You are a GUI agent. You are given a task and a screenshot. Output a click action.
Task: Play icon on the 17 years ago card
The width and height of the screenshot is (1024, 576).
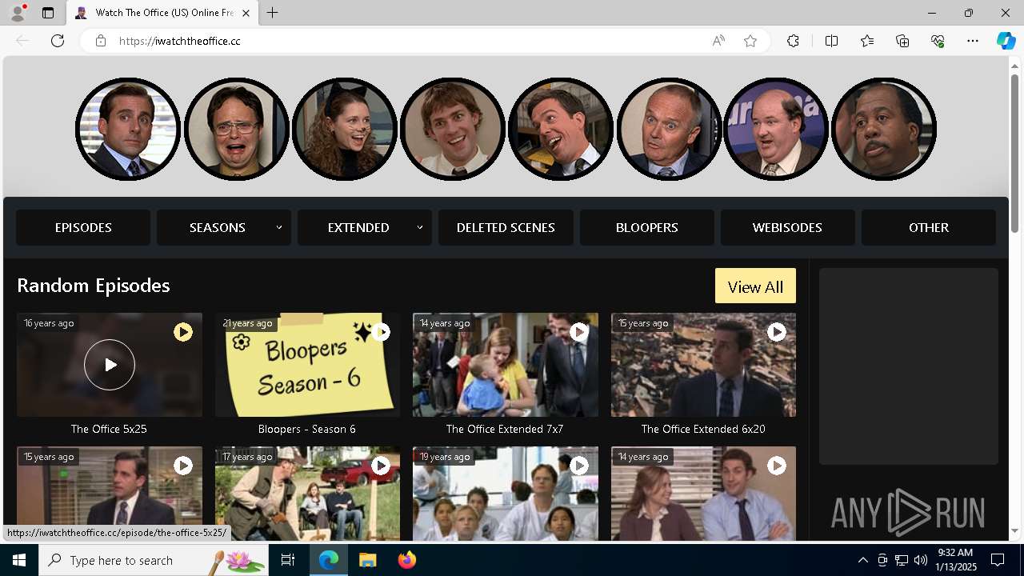tap(381, 465)
